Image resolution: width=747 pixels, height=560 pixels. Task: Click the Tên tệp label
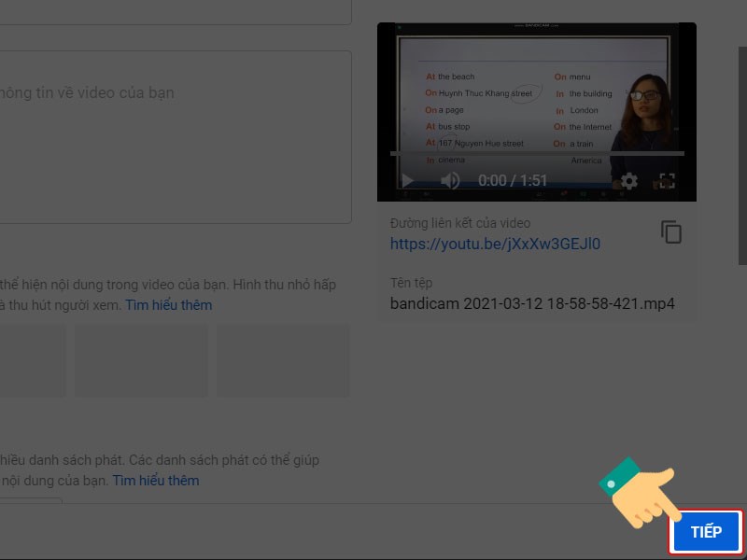click(411, 283)
